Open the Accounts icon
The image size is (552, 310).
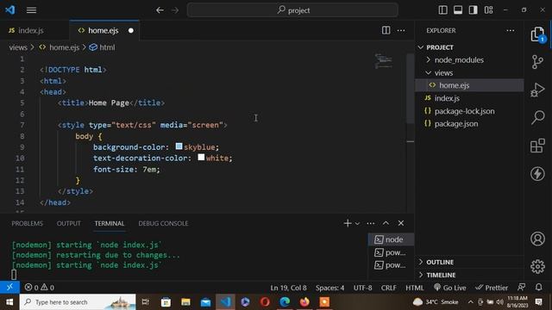coord(537,239)
